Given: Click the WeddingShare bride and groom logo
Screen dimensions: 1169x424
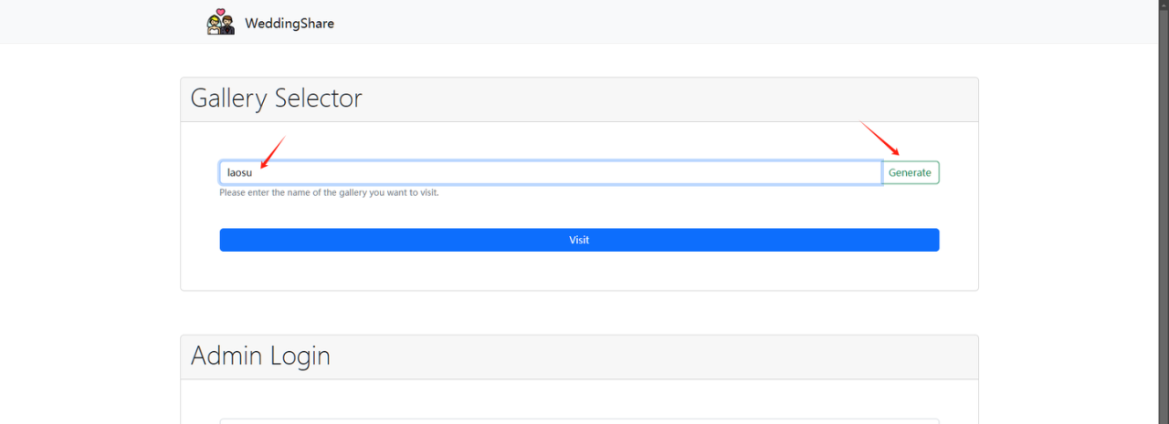Looking at the screenshot, I should (220, 23).
